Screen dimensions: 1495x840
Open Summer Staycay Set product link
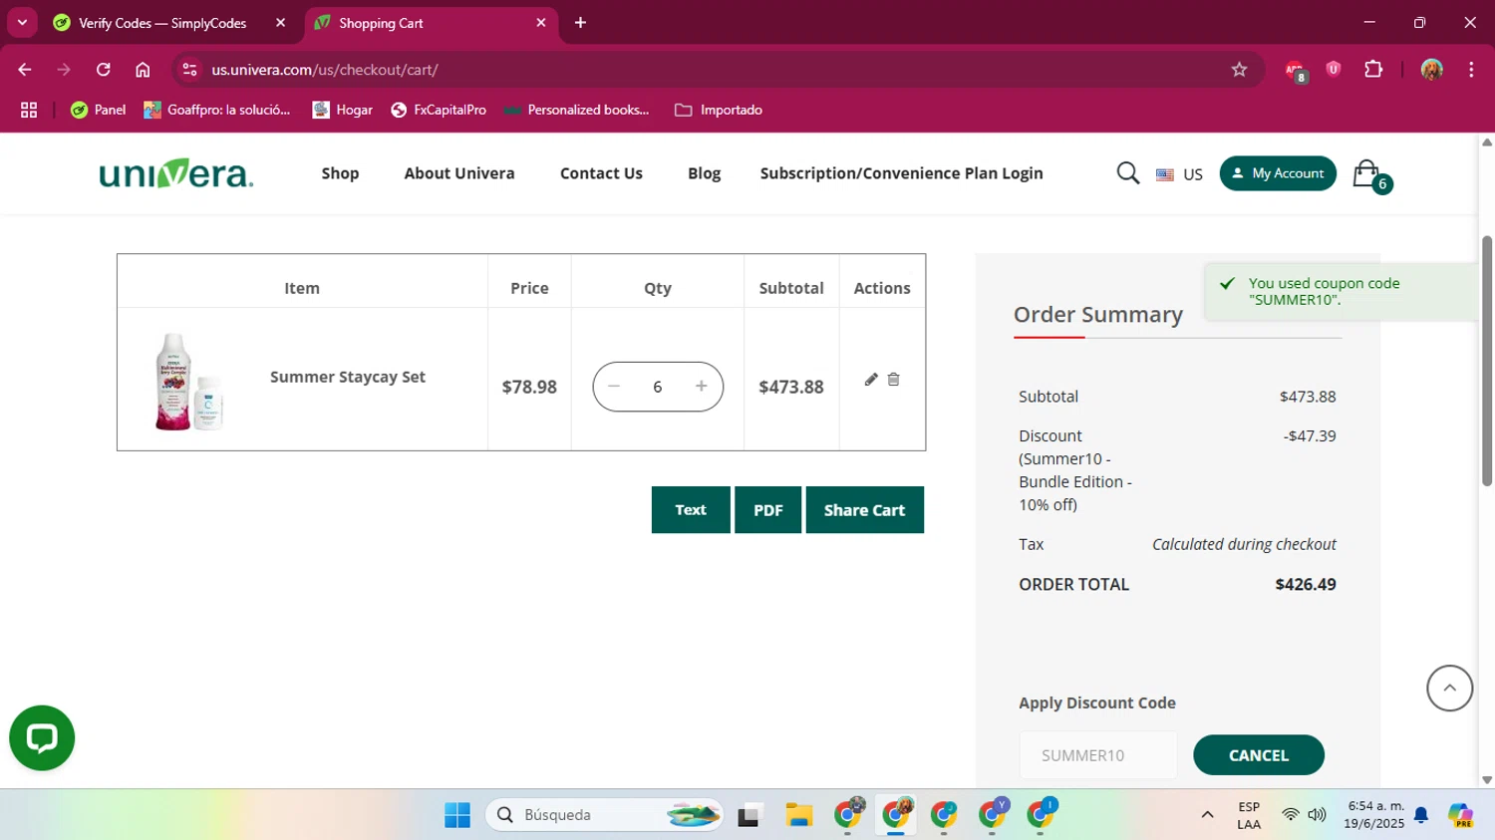pos(348,377)
